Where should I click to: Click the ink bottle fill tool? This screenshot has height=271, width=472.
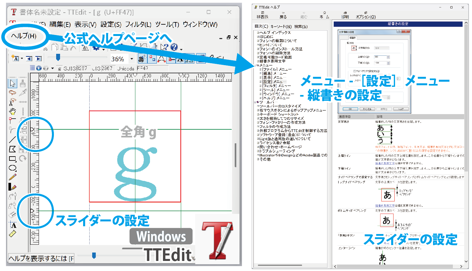[x=23, y=83]
